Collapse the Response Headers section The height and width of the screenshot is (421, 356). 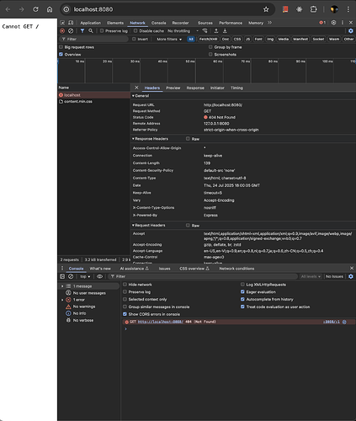click(x=151, y=139)
